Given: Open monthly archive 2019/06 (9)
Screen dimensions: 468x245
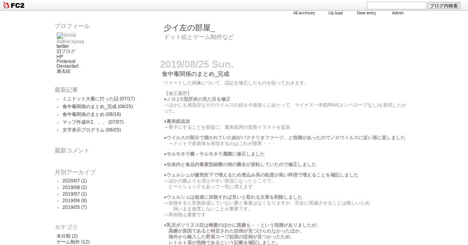Looking at the screenshot, I should (74, 201).
